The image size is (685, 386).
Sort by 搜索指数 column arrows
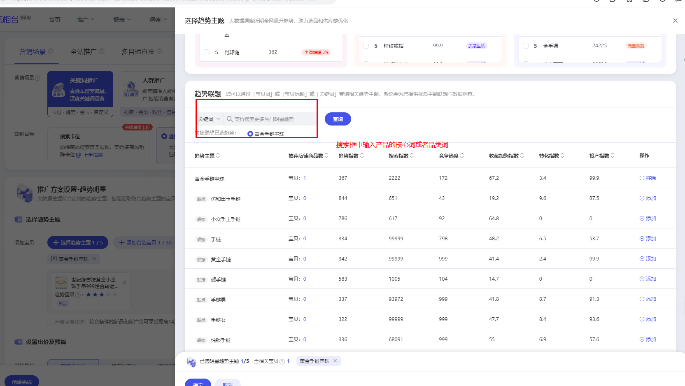click(x=412, y=156)
